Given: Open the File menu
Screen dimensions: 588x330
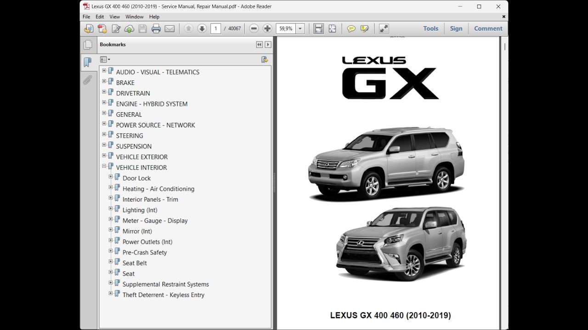Looking at the screenshot, I should pyautogui.click(x=86, y=17).
